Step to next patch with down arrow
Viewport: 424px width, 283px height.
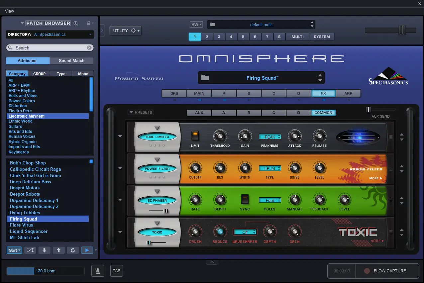point(45,250)
